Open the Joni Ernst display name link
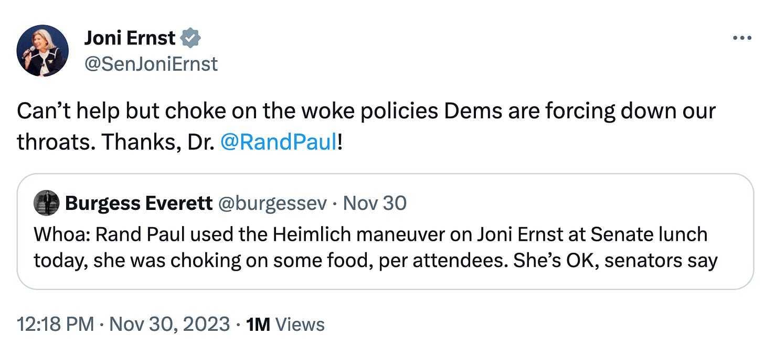The image size is (764, 346). (129, 38)
